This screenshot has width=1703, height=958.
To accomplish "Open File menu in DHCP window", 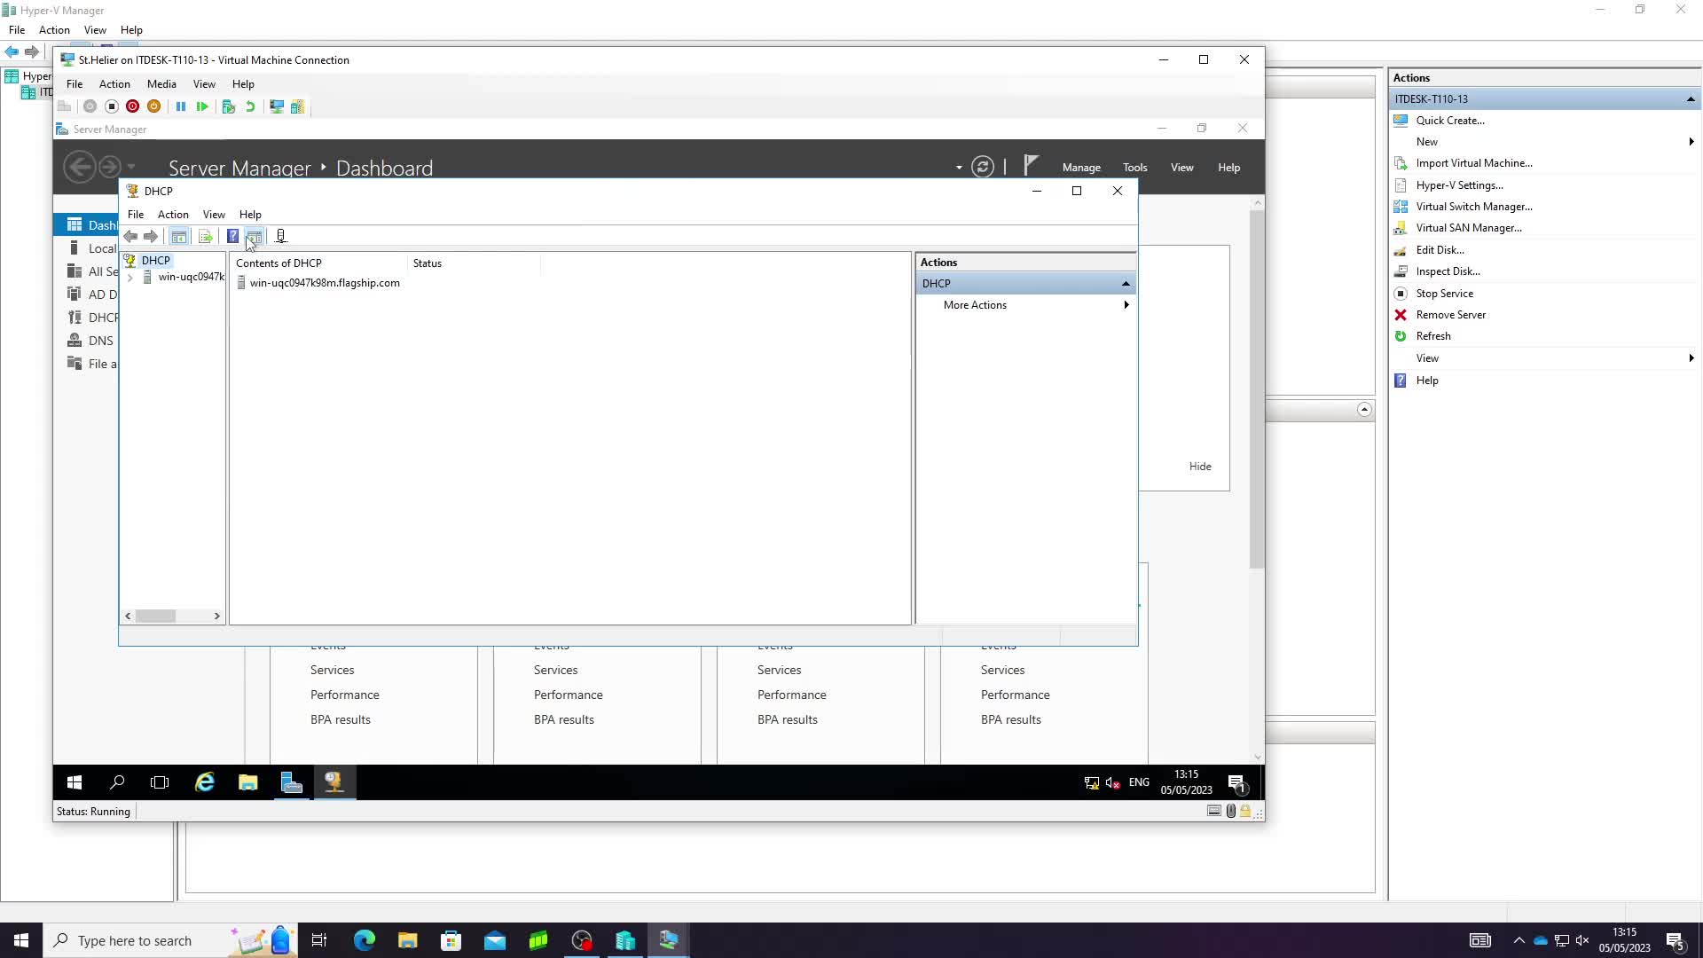I will click(136, 214).
